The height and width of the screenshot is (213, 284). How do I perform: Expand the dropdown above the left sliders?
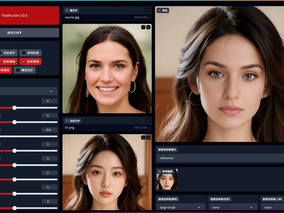[x=29, y=91]
